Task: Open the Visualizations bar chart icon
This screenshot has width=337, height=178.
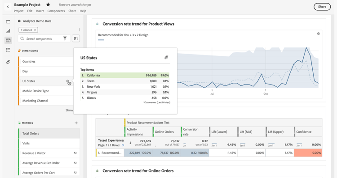Action: pyautogui.click(x=8, y=31)
